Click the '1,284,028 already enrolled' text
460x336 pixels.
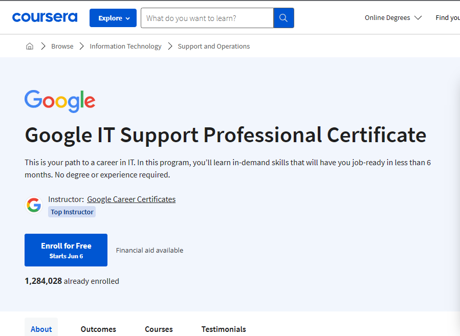click(x=72, y=281)
